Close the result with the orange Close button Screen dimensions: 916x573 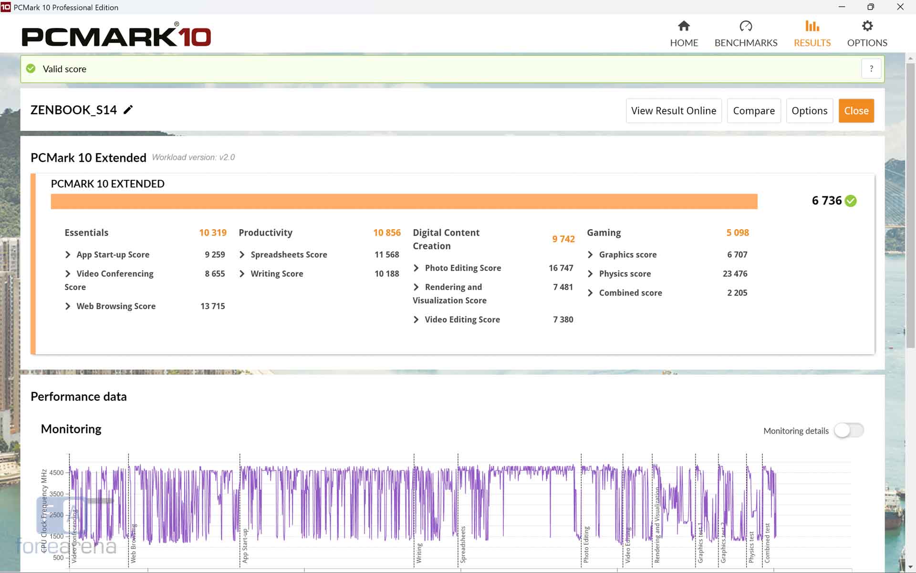pyautogui.click(x=856, y=111)
